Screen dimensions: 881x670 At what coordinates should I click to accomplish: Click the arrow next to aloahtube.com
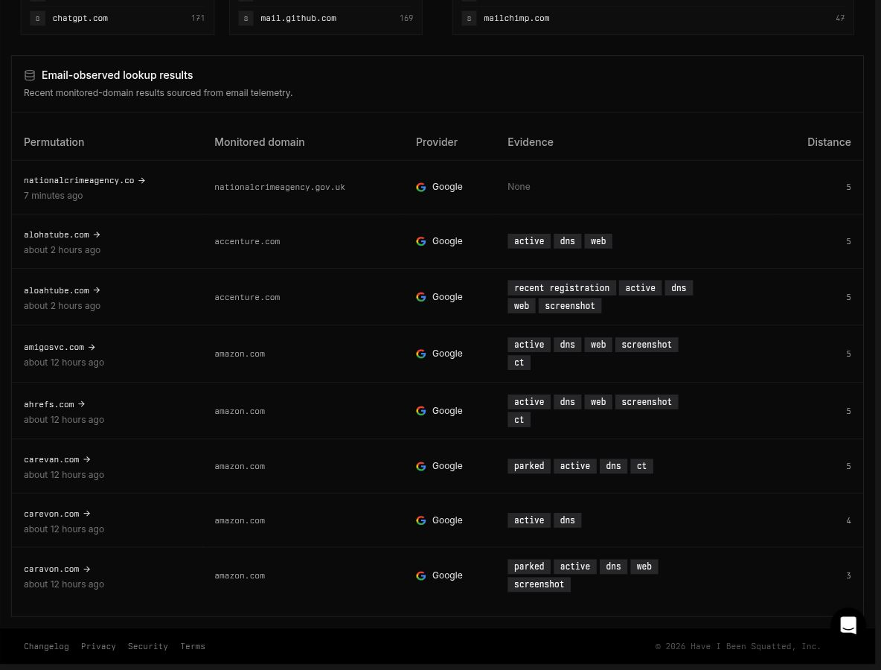tap(97, 290)
